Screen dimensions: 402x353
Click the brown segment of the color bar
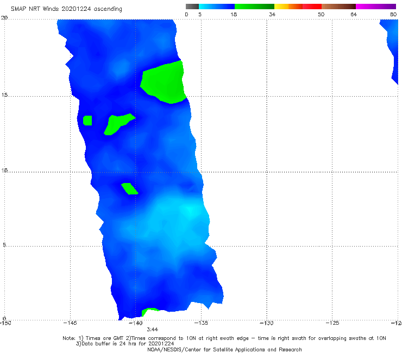(338, 7)
